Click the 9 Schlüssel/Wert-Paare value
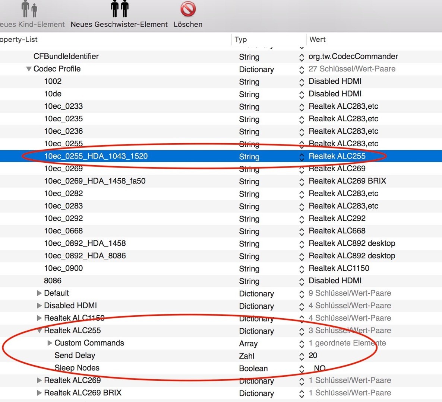The height and width of the screenshot is (402, 442). 350,293
